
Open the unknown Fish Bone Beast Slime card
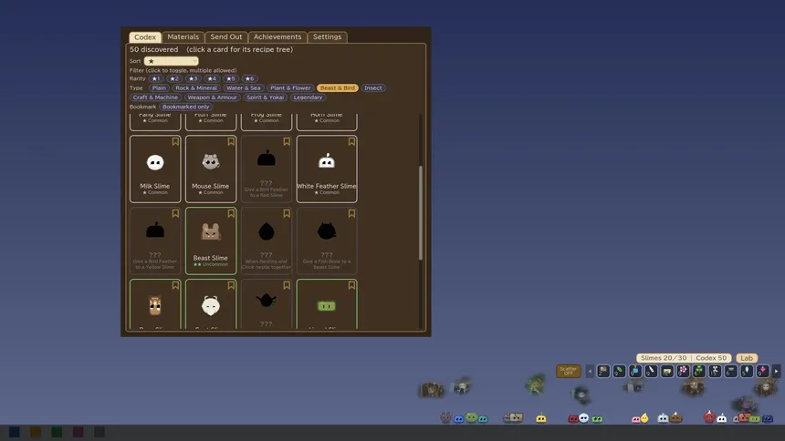(x=327, y=241)
